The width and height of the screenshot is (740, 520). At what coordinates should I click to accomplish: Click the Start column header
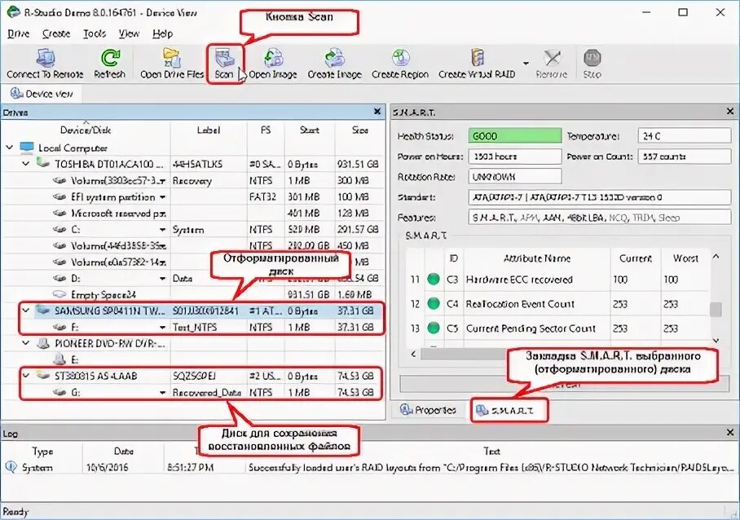tap(309, 130)
